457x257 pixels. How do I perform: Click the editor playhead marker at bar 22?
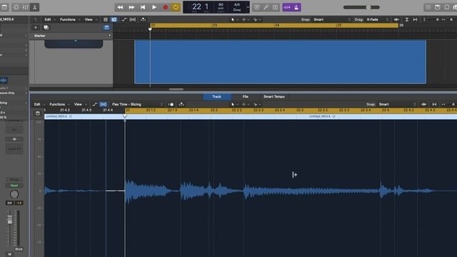coord(125,116)
